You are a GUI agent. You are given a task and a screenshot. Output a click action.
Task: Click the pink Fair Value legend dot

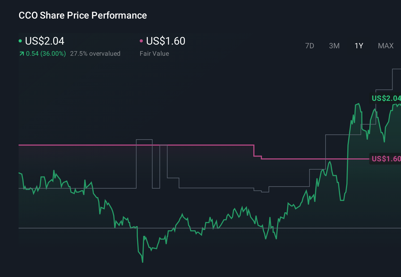click(x=142, y=41)
